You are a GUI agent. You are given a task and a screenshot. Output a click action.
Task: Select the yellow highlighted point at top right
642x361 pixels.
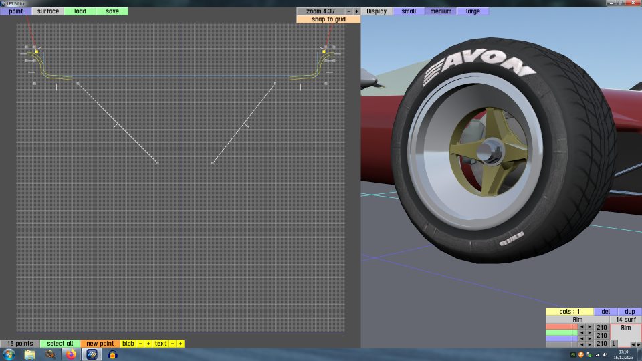pos(324,51)
